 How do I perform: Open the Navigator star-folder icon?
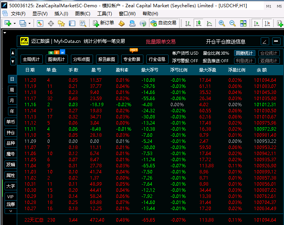click(x=61, y=23)
